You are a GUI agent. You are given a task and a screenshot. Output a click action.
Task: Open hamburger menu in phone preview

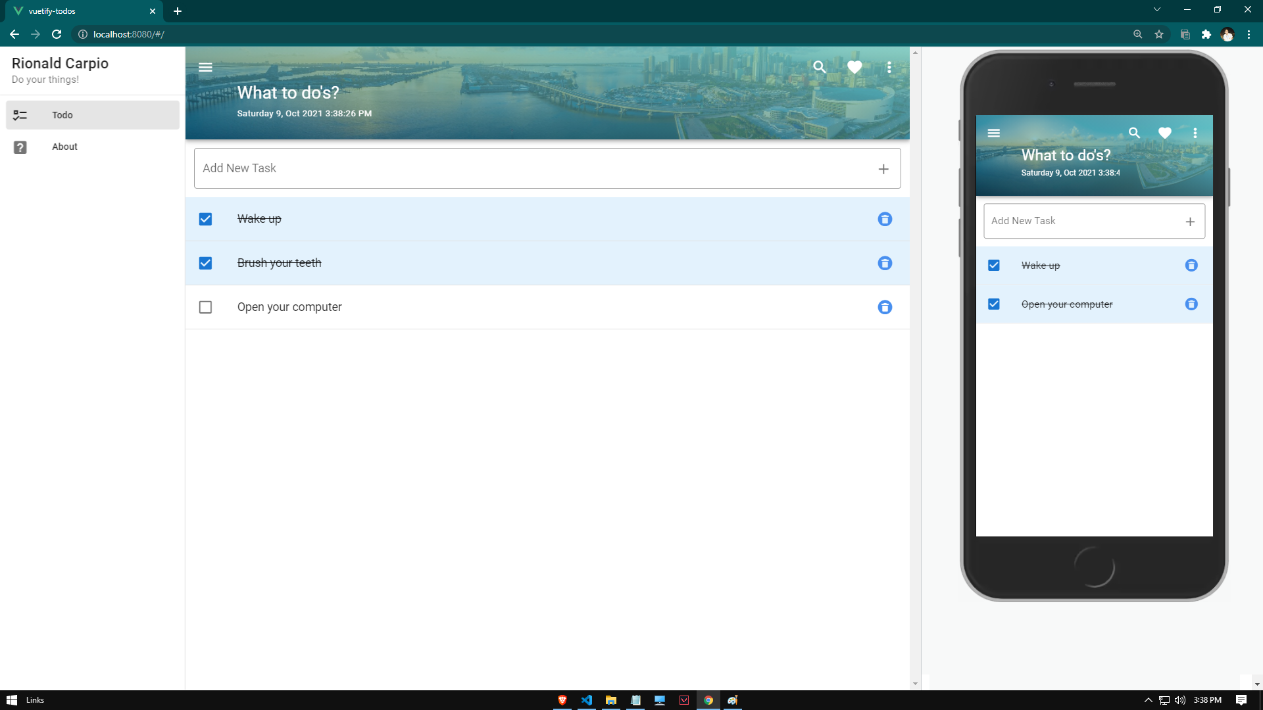coord(993,133)
